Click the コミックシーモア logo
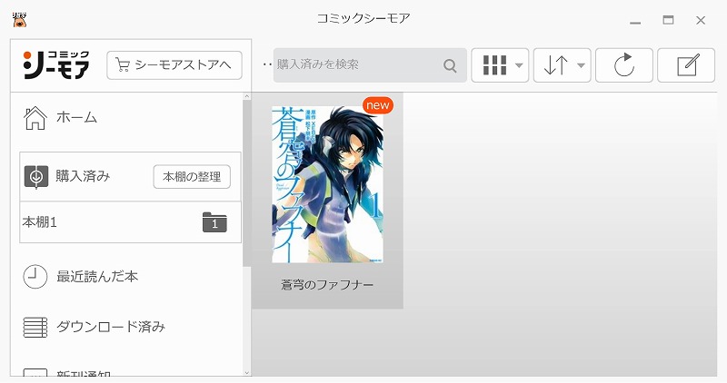Viewport: 727px width, 383px height. pos(56,64)
